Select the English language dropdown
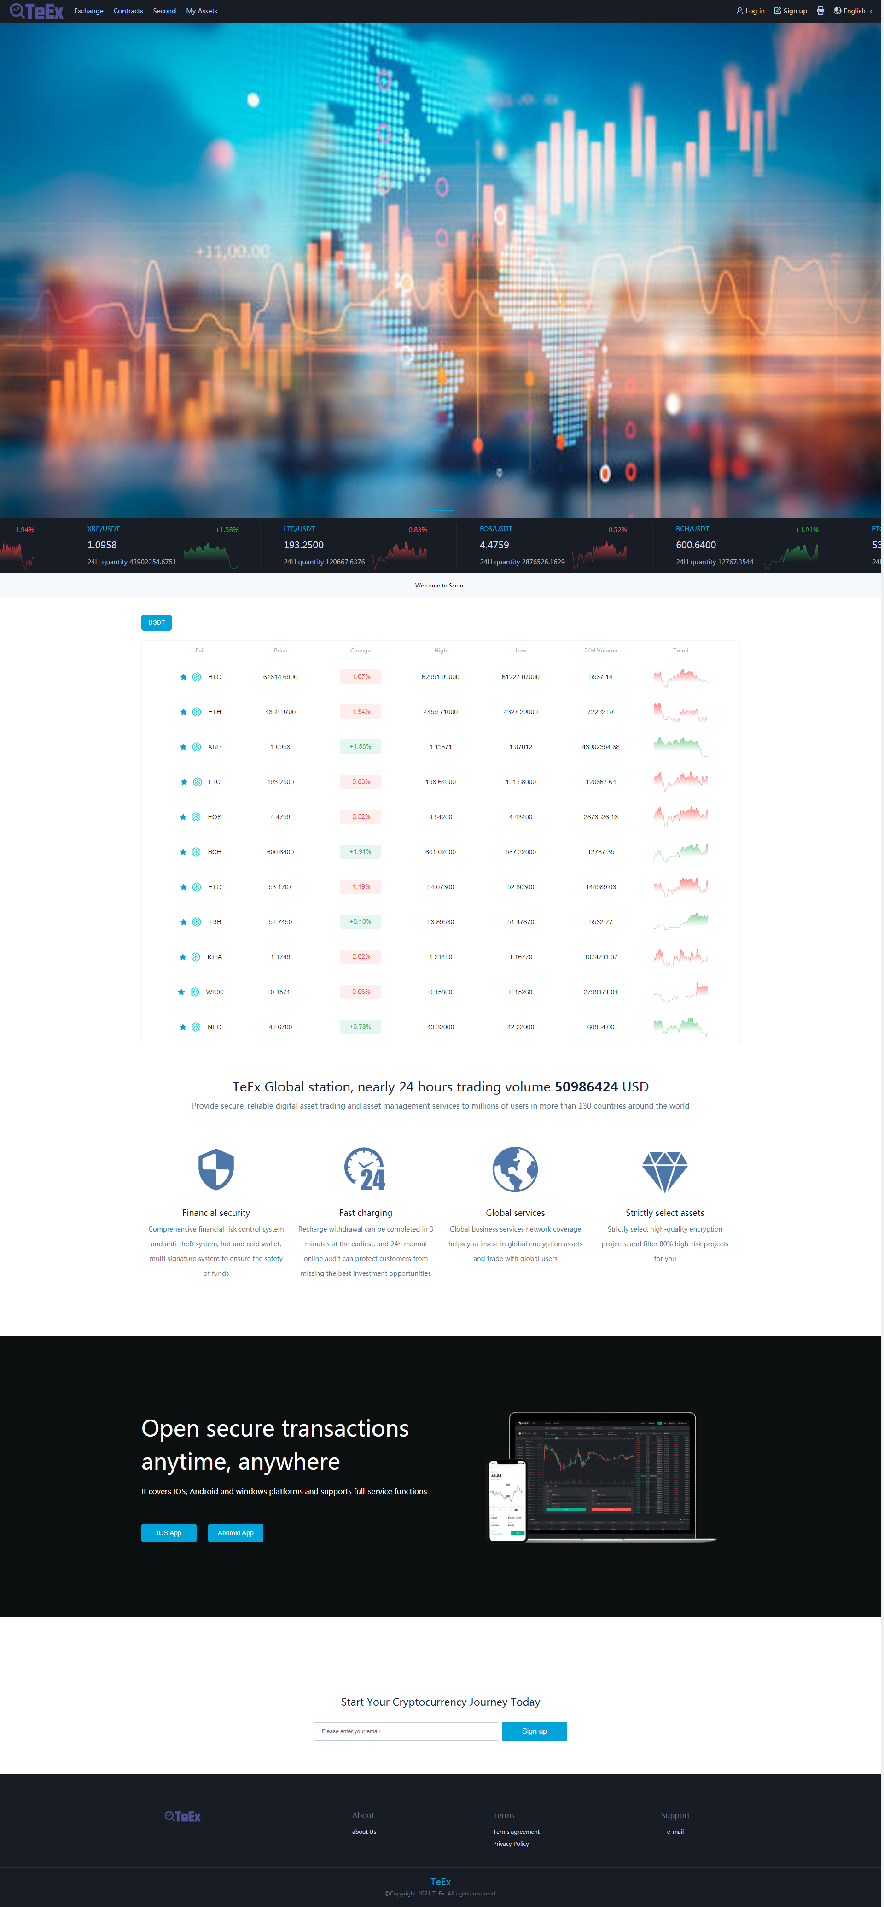Viewport: 884px width, 1907px height. click(856, 11)
